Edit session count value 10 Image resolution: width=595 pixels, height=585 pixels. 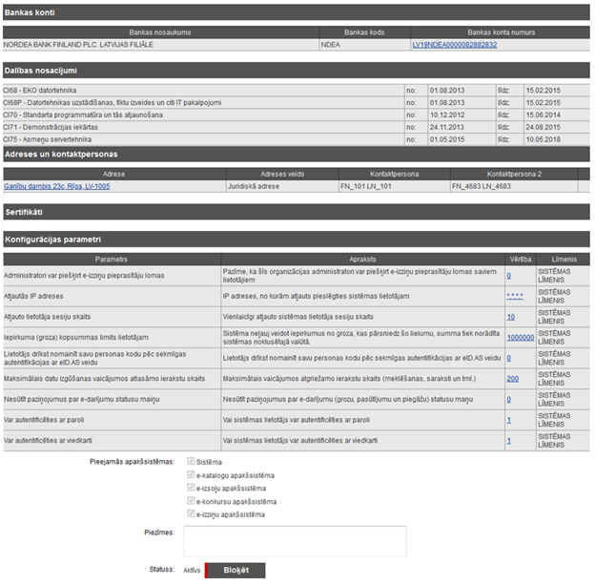(x=511, y=316)
